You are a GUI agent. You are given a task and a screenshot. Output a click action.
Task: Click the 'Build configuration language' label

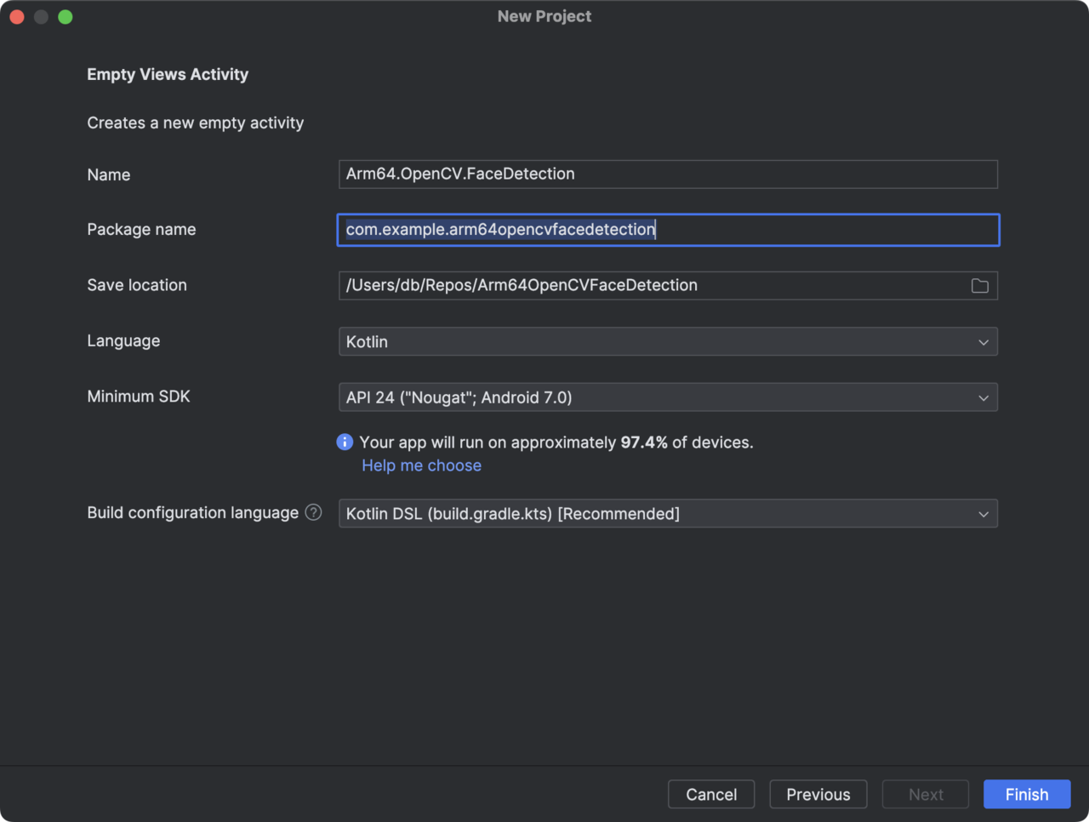pyautogui.click(x=192, y=512)
